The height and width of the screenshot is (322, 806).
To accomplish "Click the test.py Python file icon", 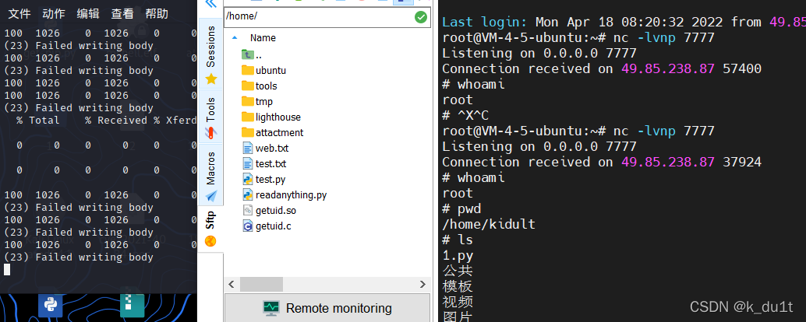I will tap(248, 180).
